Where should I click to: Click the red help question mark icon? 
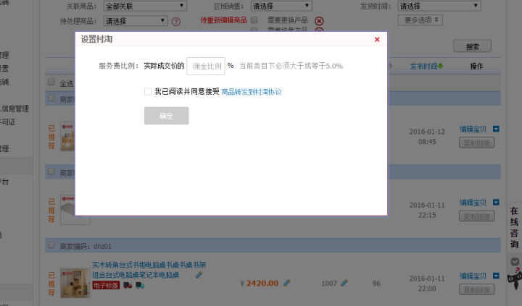pos(175,22)
